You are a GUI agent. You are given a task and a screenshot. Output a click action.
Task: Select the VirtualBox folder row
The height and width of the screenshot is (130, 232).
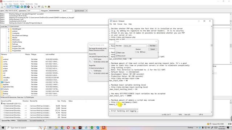point(30,78)
